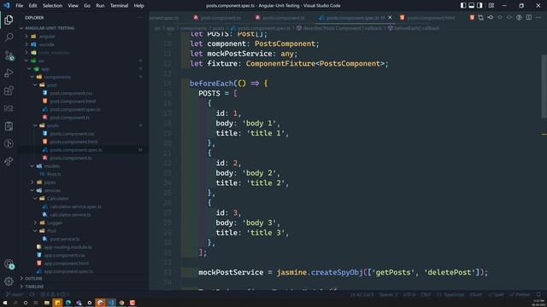
Task: Open post.component.html in Explorer
Action: [73, 101]
